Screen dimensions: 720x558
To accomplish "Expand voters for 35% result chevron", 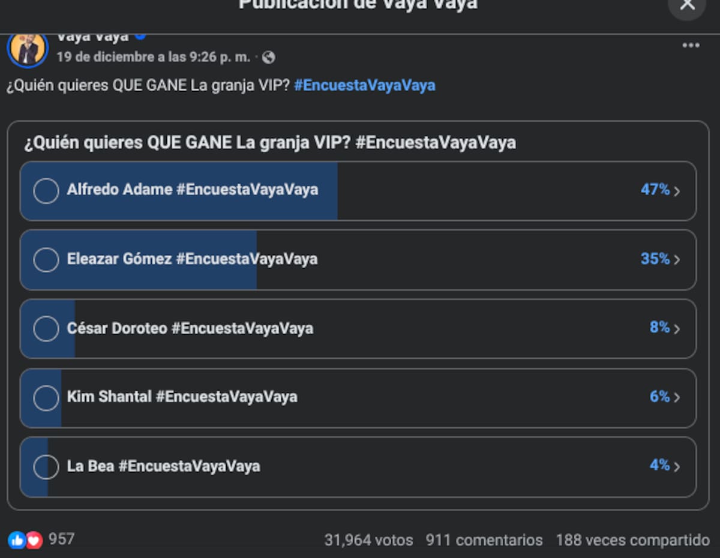I will tap(677, 260).
